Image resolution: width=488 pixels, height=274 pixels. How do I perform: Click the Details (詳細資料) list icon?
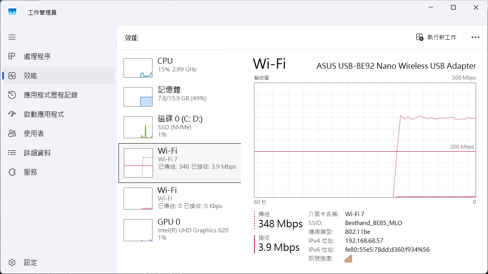pos(12,153)
